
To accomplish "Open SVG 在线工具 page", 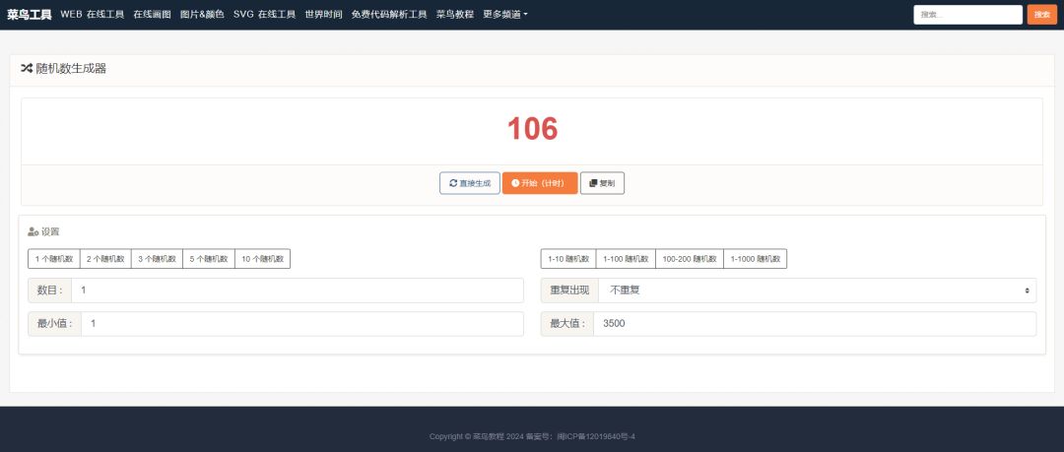I will [265, 14].
